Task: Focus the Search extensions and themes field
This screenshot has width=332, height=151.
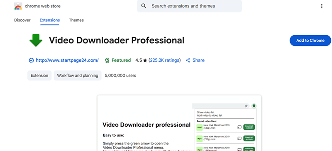Action: tap(190, 6)
